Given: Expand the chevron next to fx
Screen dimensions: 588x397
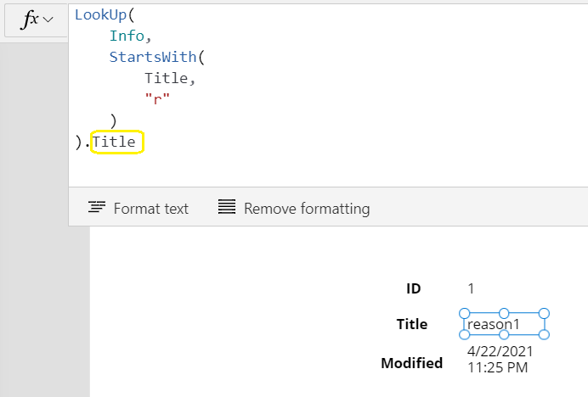Looking at the screenshot, I should click(x=48, y=20).
